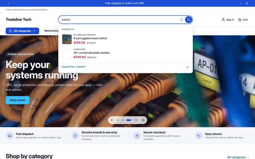Screen dimensions: 255x159
Task: Click the Genuine brands & warranty heading
Action: click(100, 132)
